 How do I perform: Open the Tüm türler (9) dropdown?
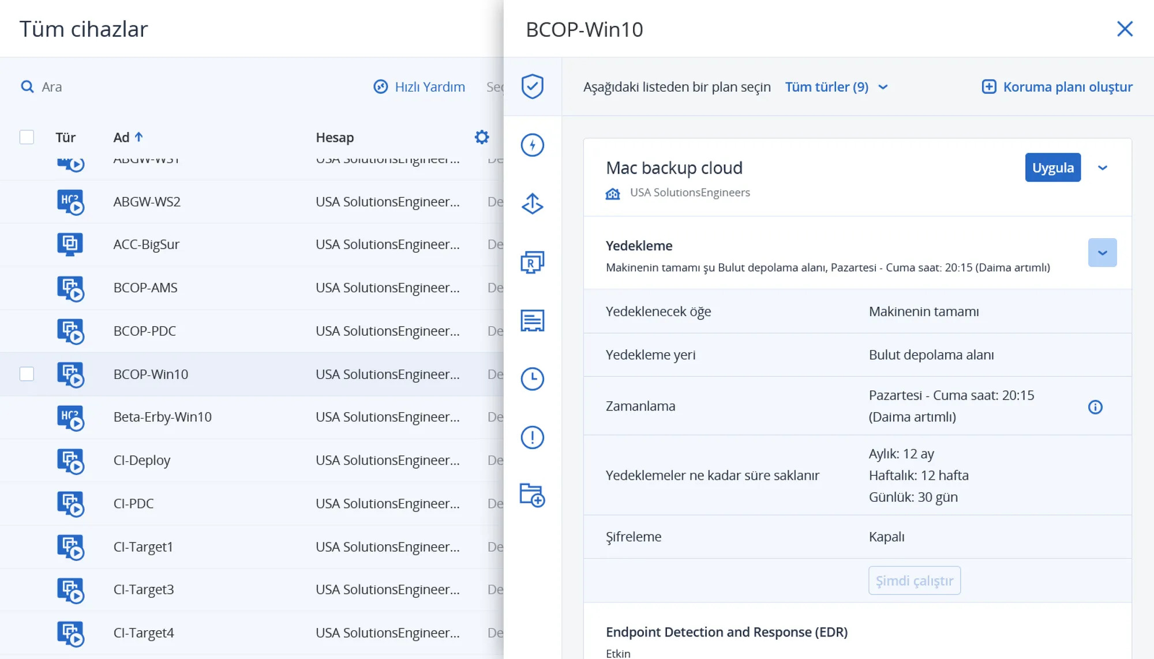tap(836, 87)
